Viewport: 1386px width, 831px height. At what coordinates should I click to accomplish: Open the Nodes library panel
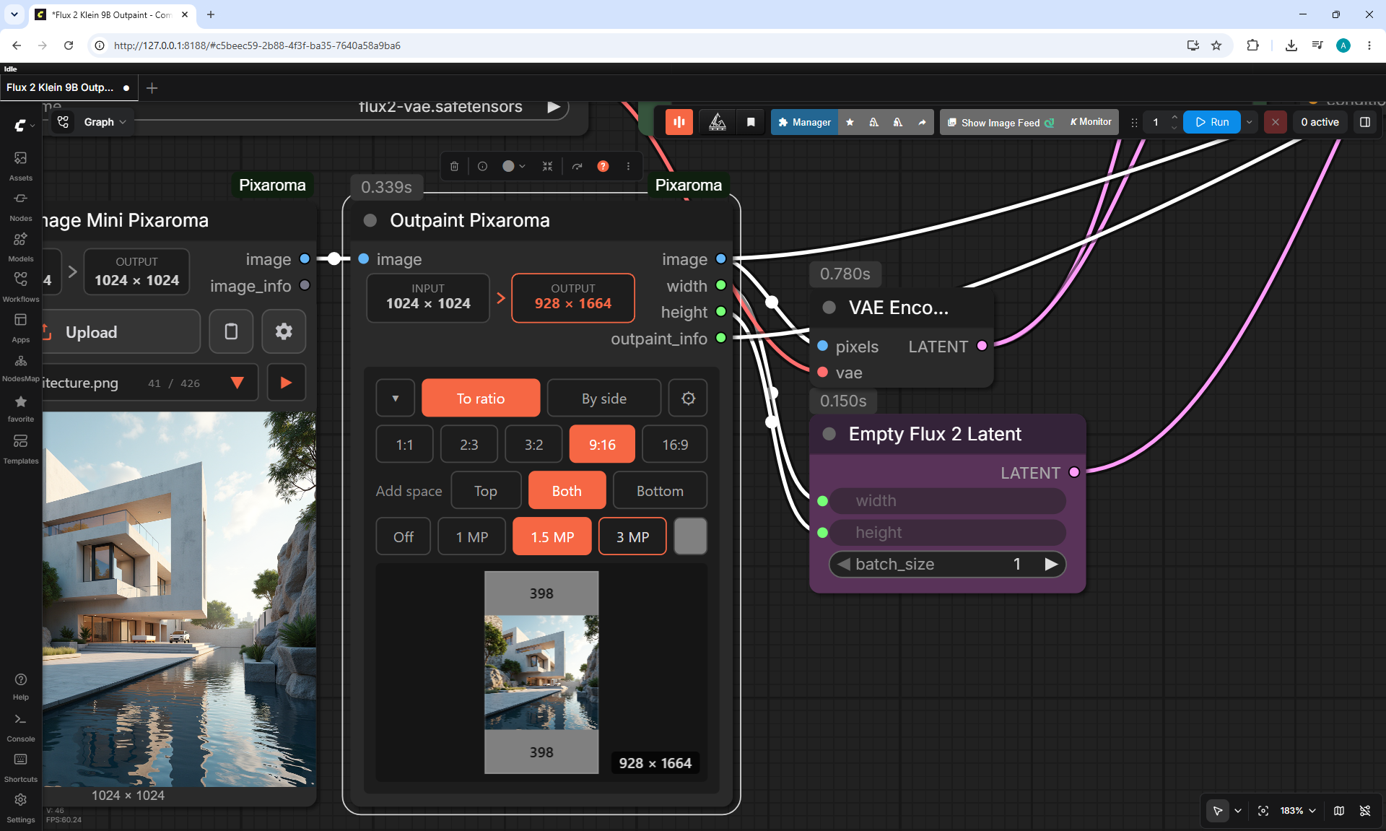tap(20, 206)
